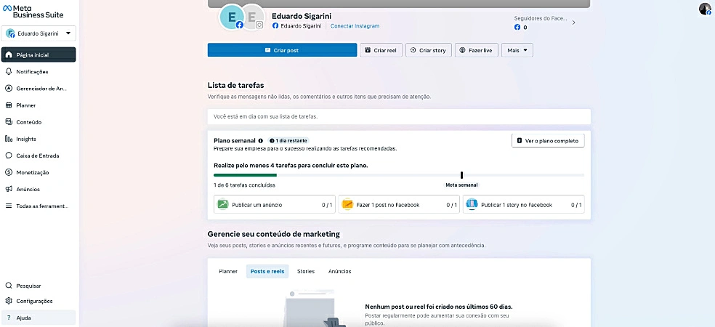This screenshot has height=327, width=715.
Task: Click the user profile picture at top right
Action: (x=705, y=9)
